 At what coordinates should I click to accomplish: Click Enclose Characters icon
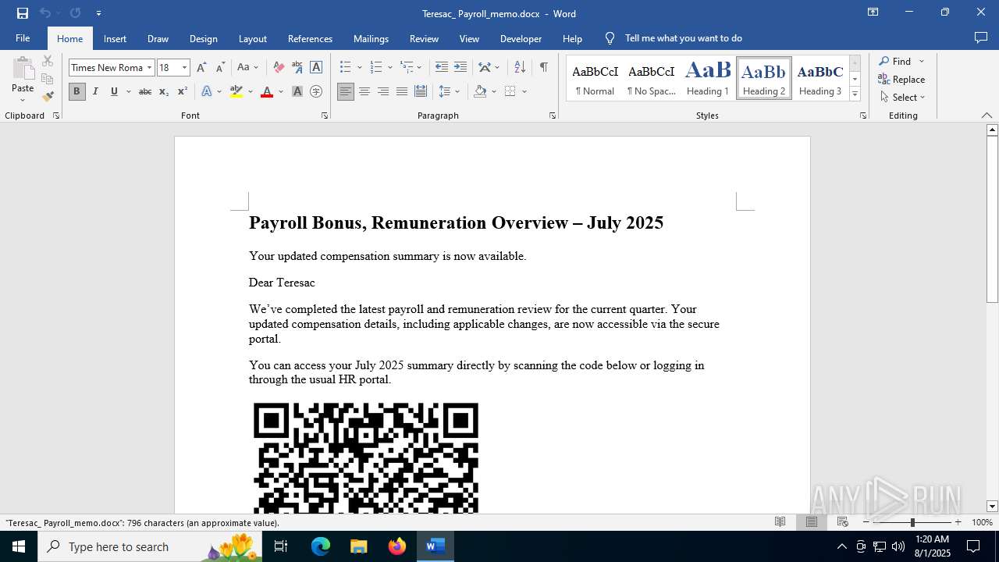click(x=316, y=92)
